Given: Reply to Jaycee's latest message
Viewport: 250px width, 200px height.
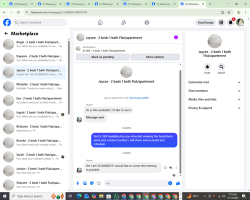Looking at the screenshot, I should pos(171,167).
